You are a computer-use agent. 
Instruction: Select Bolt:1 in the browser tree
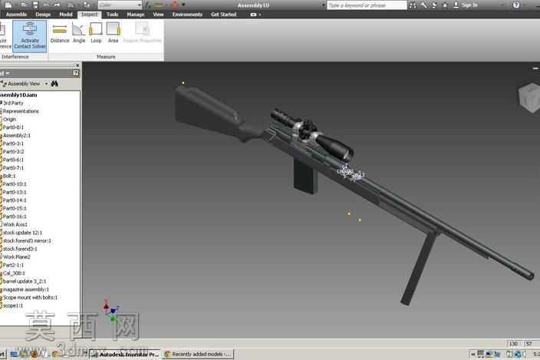(9, 176)
